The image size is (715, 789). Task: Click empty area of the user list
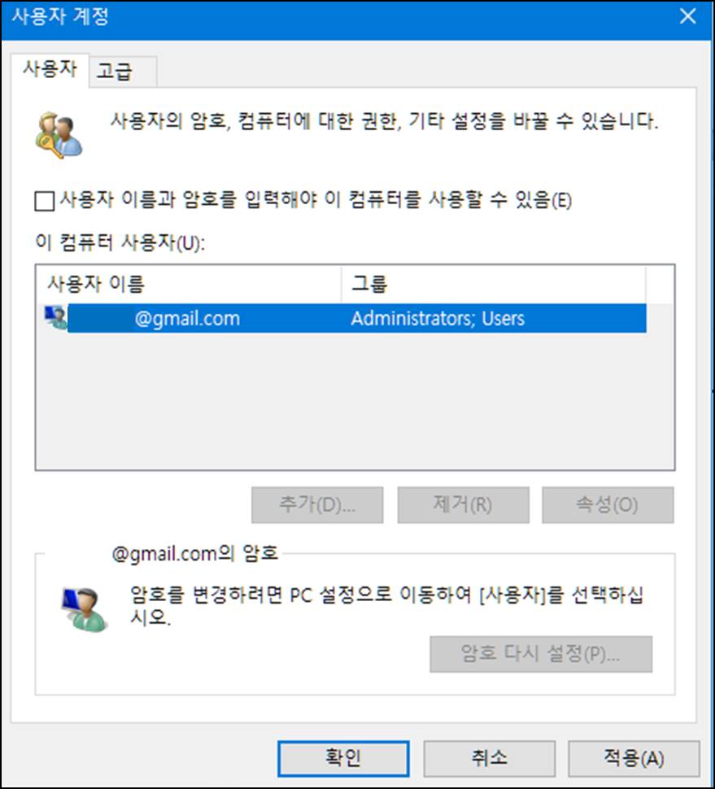pos(355,401)
